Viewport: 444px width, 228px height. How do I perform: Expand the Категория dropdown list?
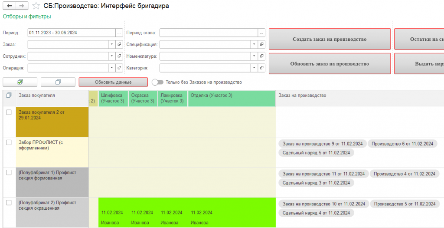pos(254,68)
